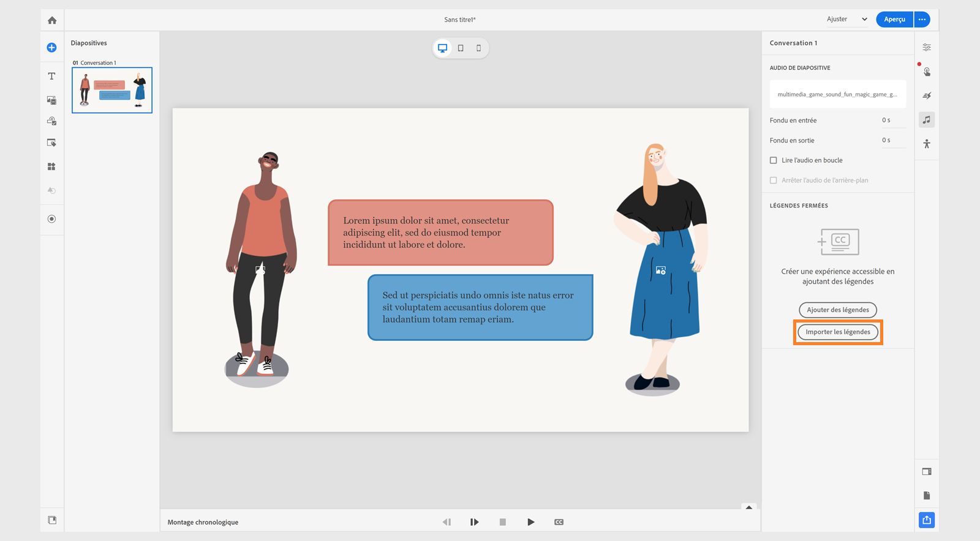The height and width of the screenshot is (541, 980).
Task: Toggle closed captions CC in playback bar
Action: pos(559,522)
